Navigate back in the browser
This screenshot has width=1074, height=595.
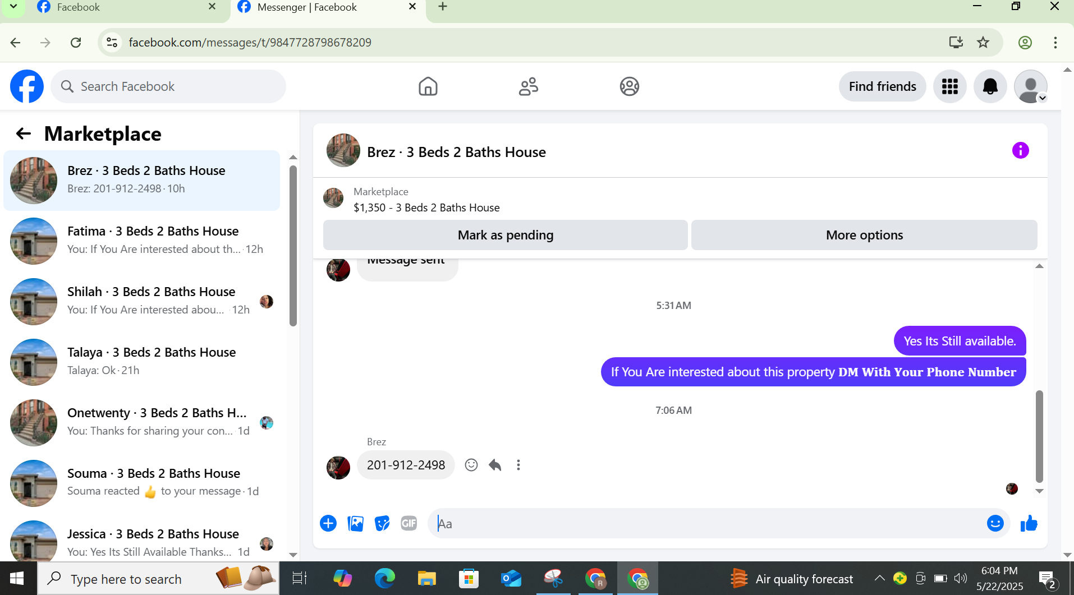pos(16,43)
